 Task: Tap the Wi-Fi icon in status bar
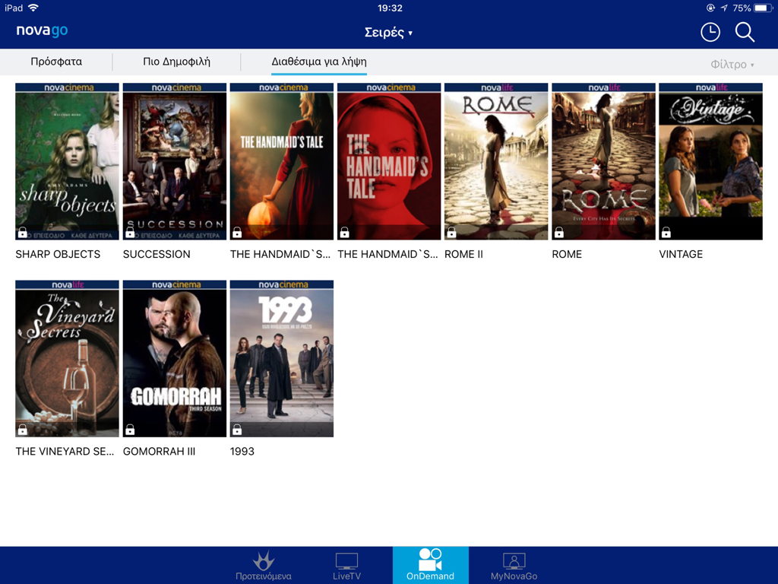tap(33, 8)
